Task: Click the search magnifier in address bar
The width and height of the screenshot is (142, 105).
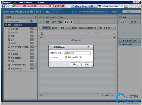Action: click(50, 6)
